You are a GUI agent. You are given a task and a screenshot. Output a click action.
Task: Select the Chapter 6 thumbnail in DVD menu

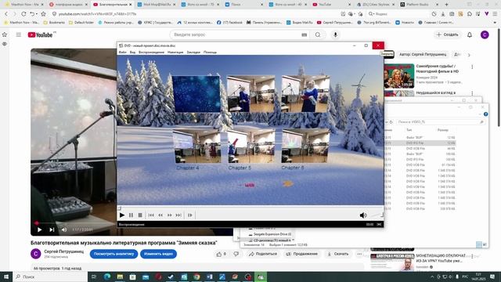pyautogui.click(x=305, y=146)
